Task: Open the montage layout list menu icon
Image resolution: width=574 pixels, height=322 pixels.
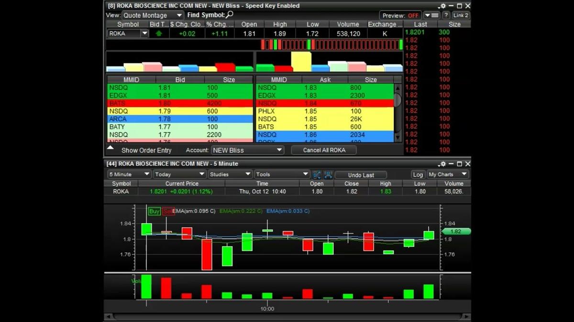Action: pos(431,15)
